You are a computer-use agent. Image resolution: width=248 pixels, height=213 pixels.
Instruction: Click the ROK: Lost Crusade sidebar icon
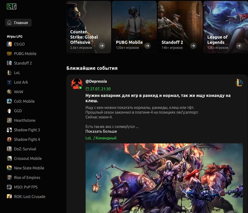click(x=9, y=196)
